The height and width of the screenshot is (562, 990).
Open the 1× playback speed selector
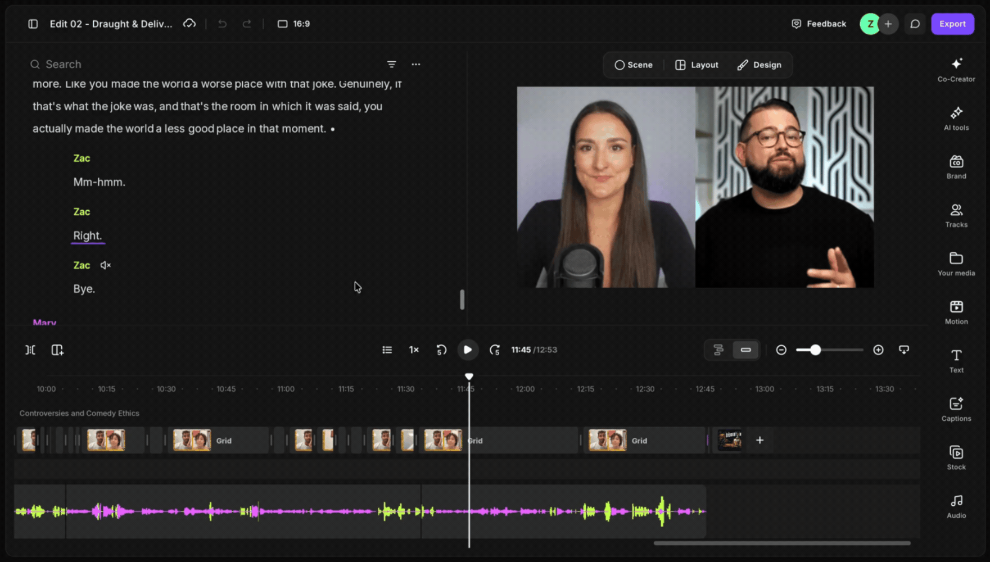coord(414,350)
